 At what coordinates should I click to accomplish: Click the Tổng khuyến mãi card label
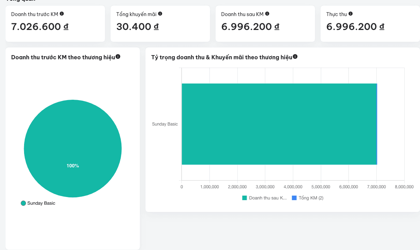[x=136, y=14]
